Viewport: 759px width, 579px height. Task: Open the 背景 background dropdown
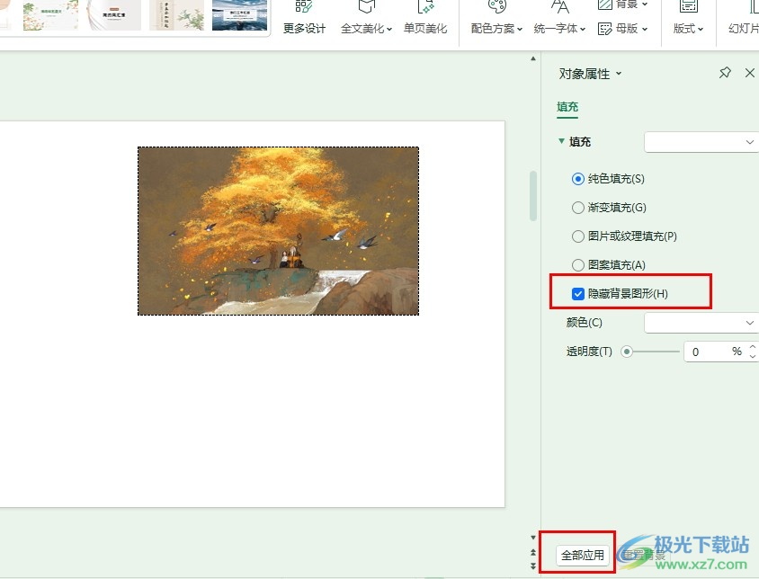pos(622,4)
